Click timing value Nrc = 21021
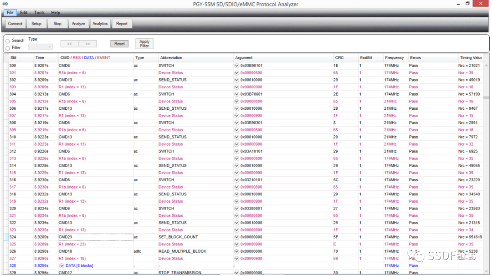The height and width of the screenshot is (276, 492). coord(469,66)
